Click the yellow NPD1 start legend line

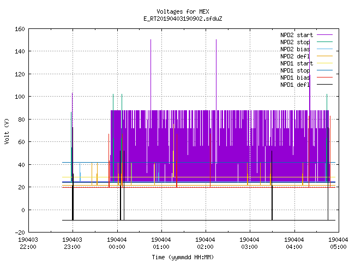click(x=324, y=63)
